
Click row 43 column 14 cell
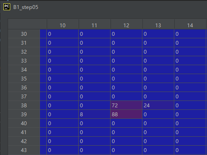[190, 150]
